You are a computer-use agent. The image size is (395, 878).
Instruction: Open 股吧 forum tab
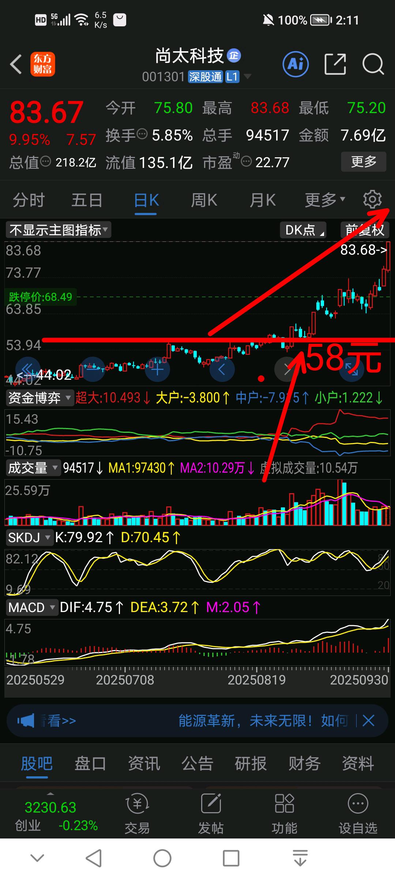(x=37, y=763)
